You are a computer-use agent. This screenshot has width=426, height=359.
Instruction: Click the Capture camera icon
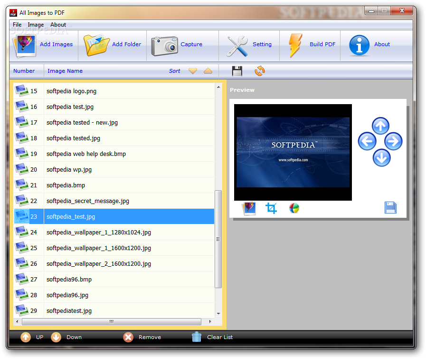pyautogui.click(x=164, y=46)
